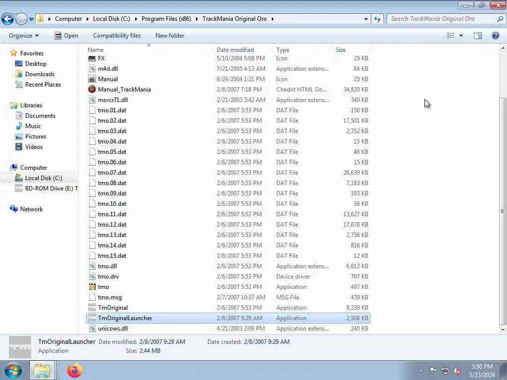Expand the address bar history dropdown
Viewport: 507px width, 380px height.
[x=366, y=19]
